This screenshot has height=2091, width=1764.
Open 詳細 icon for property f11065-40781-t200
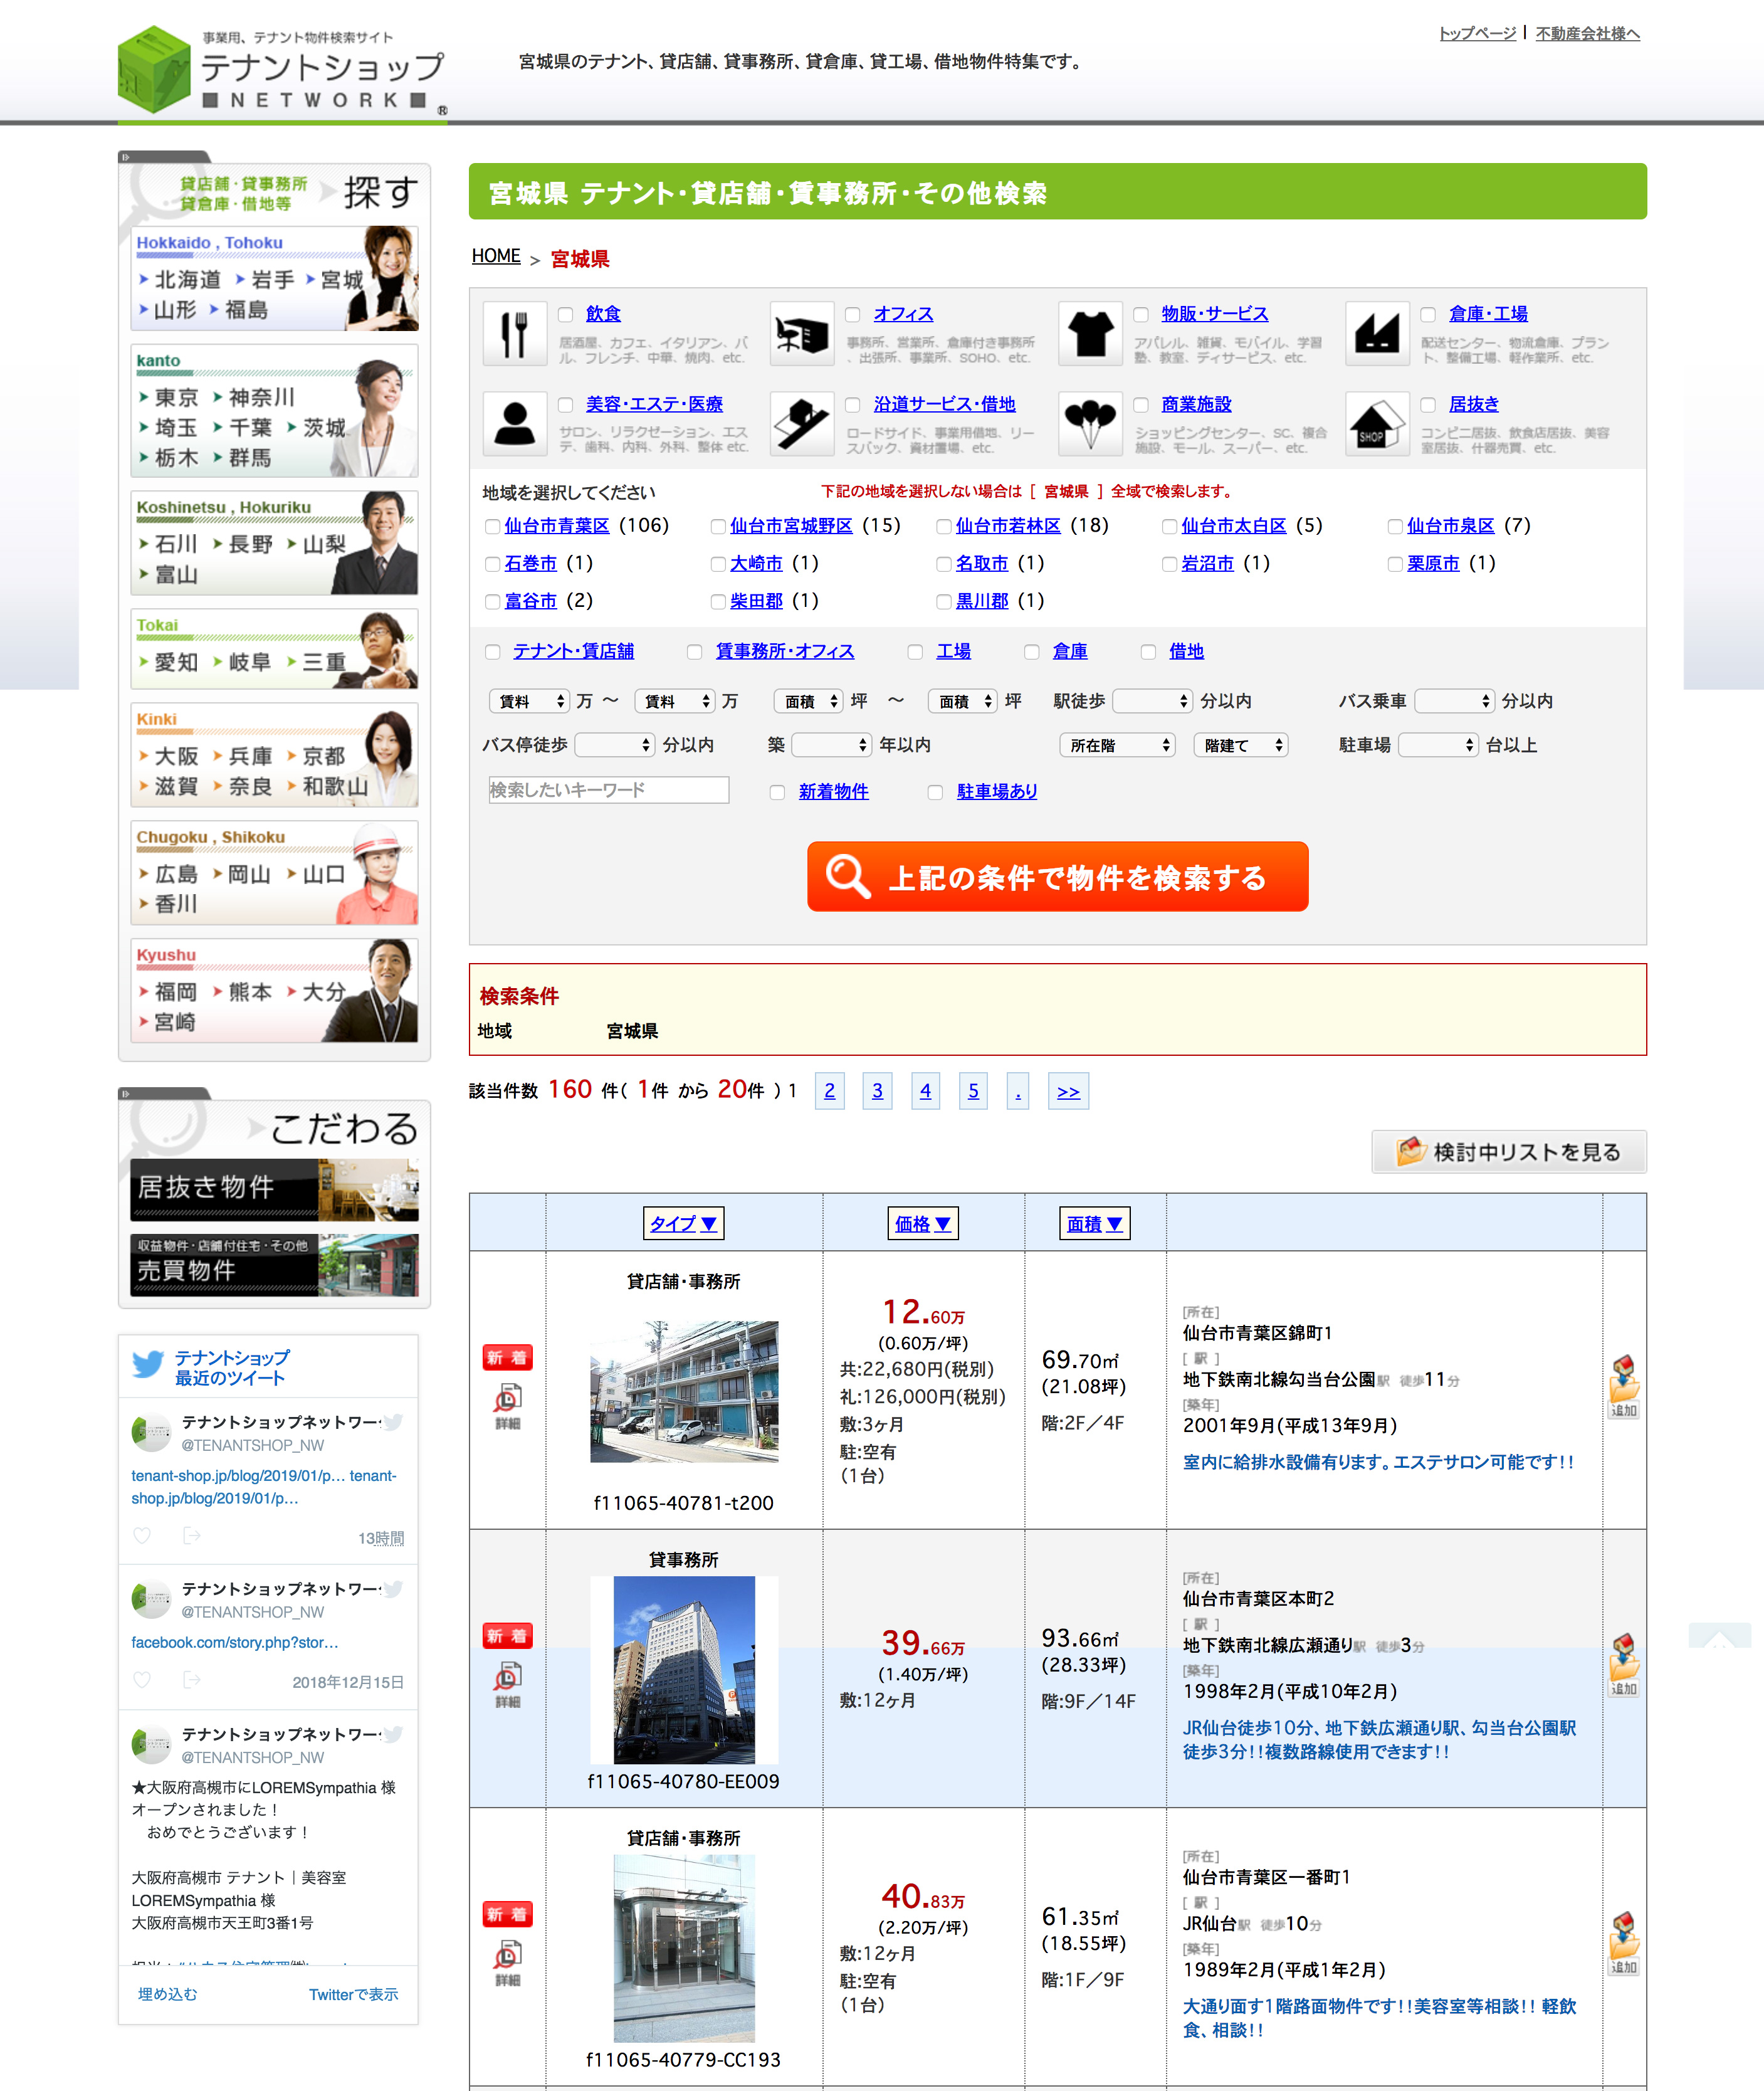click(508, 1405)
